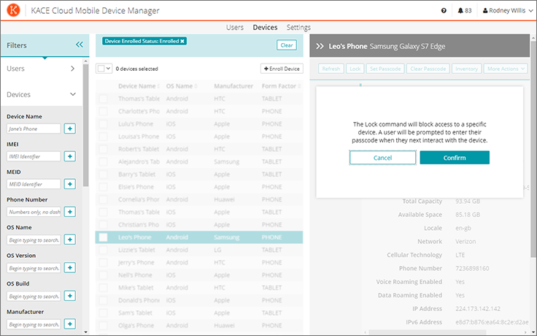Focus the Phone Number filter field
Image resolution: width=537 pixels, height=336 pixels.
click(34, 212)
